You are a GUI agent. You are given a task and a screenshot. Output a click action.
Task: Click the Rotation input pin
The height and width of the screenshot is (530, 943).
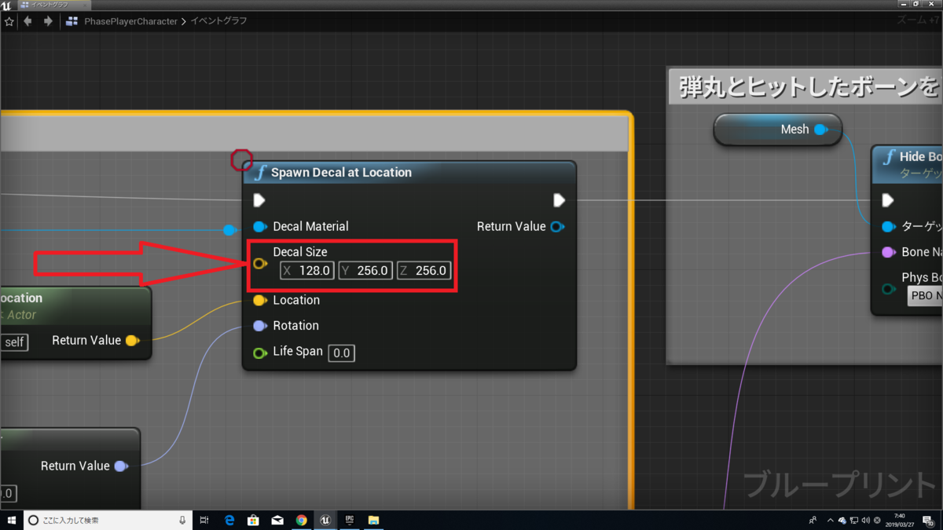click(x=259, y=325)
